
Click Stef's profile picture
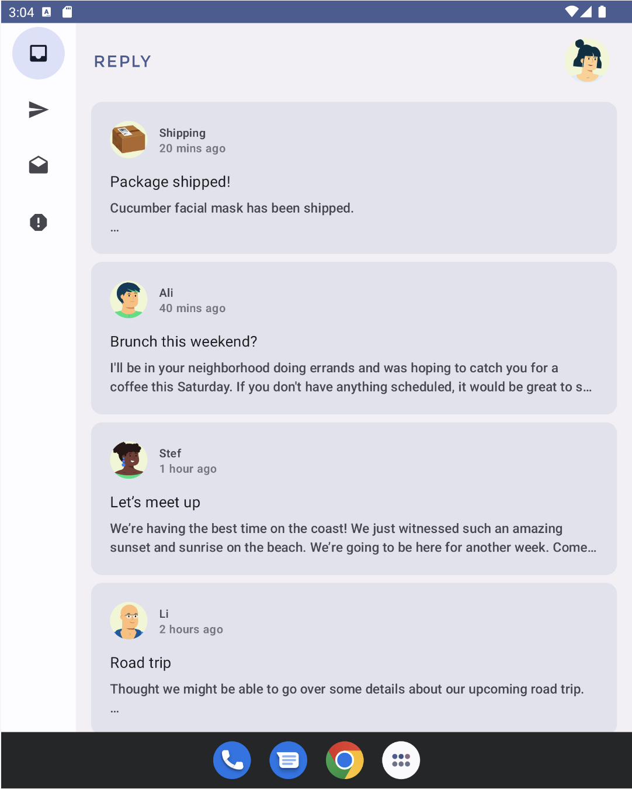(129, 460)
